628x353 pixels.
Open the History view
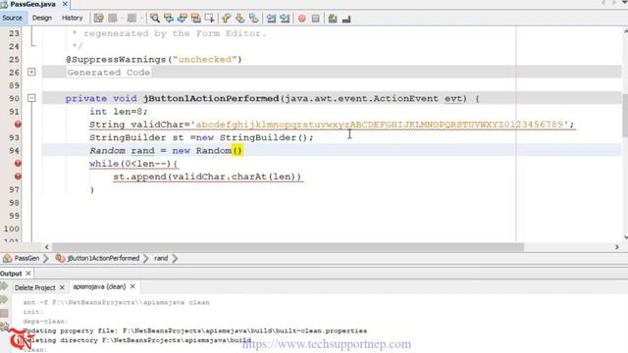[72, 18]
